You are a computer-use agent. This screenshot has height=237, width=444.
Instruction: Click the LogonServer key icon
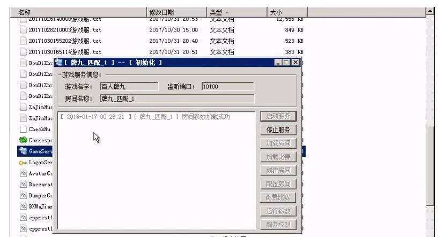click(23, 163)
